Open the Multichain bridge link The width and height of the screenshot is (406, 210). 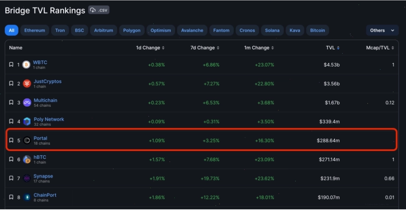(45, 100)
